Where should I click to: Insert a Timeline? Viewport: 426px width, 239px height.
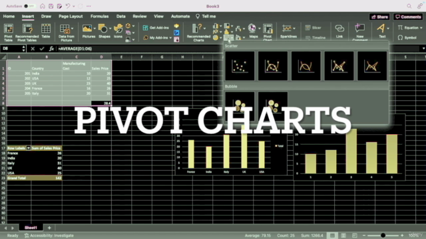point(315,38)
